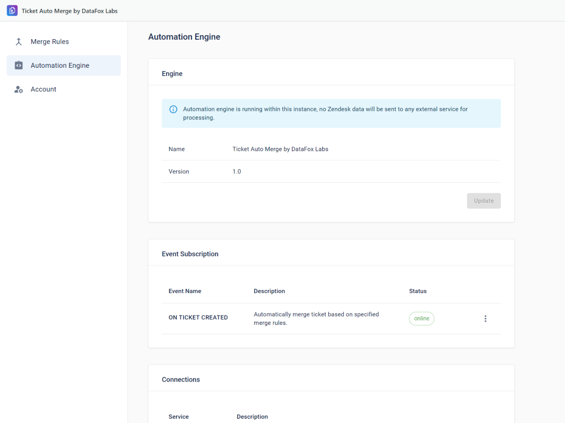Click the Event Name column header
Screen dimensions: 565x423
tap(185, 291)
